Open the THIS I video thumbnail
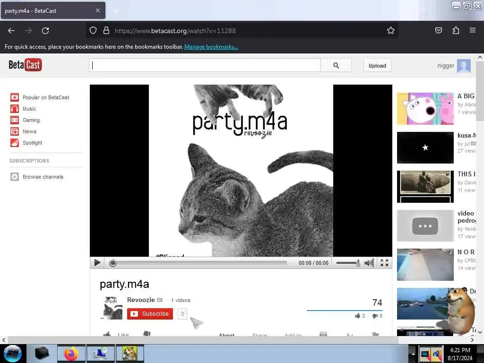This screenshot has height=363, width=484. pos(425,186)
